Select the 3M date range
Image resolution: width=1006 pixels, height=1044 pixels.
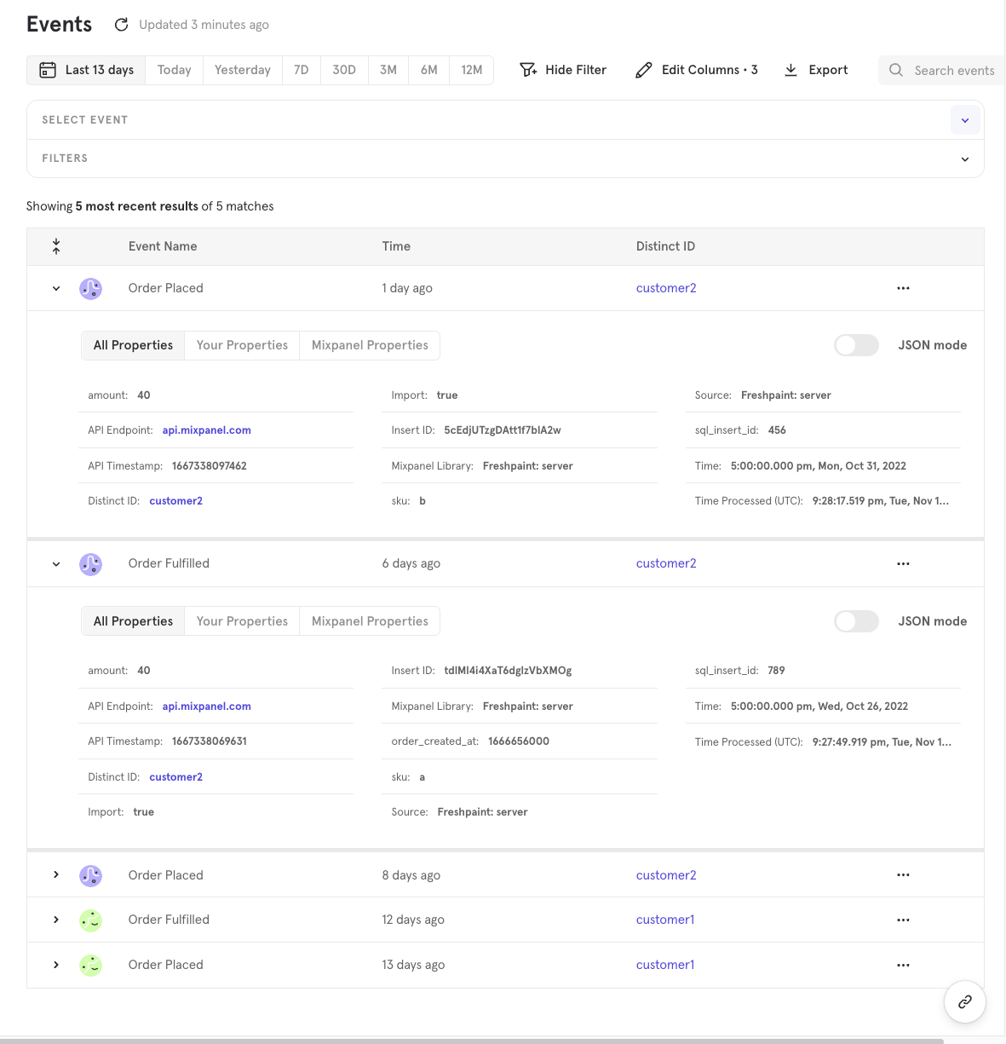click(x=388, y=70)
